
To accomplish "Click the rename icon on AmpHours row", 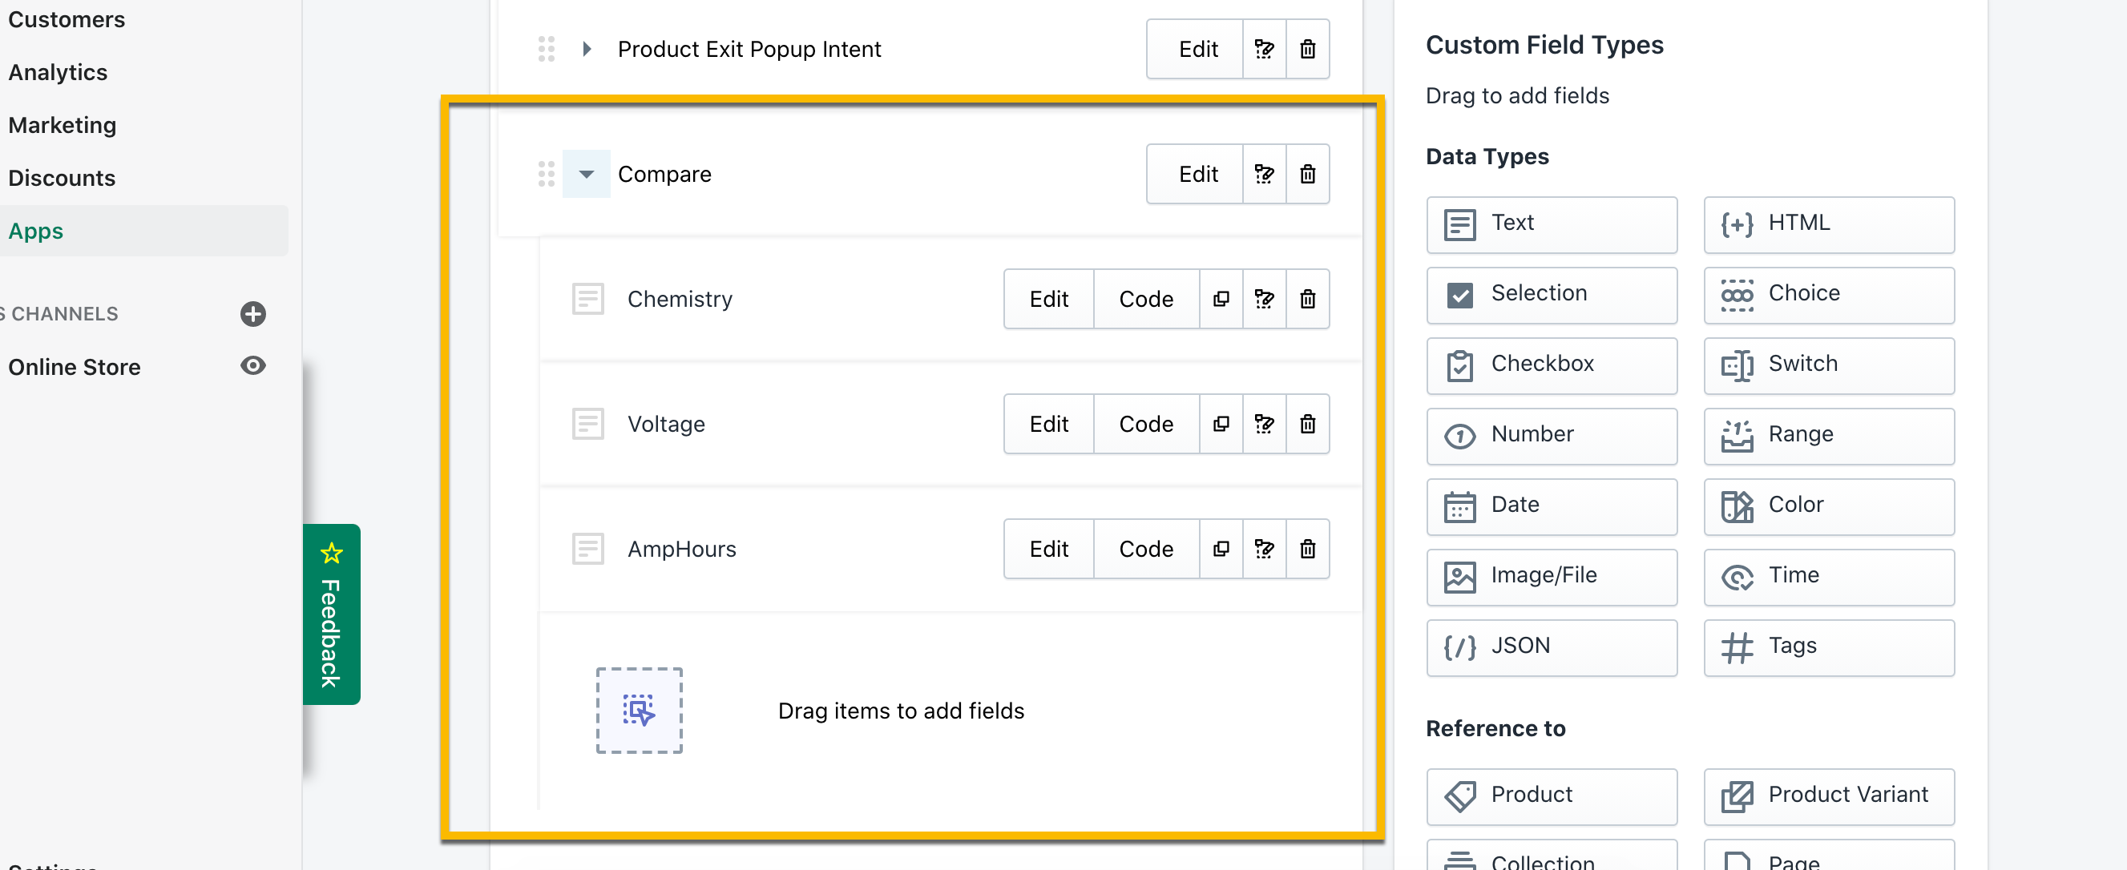I will click(1263, 549).
